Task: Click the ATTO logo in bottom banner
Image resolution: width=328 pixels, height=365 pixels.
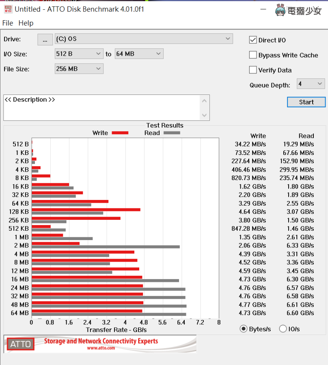Action: 20,344
